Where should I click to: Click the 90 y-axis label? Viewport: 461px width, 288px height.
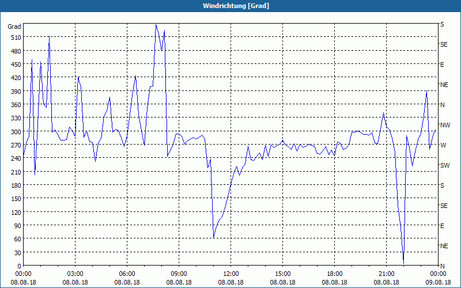coord(18,226)
